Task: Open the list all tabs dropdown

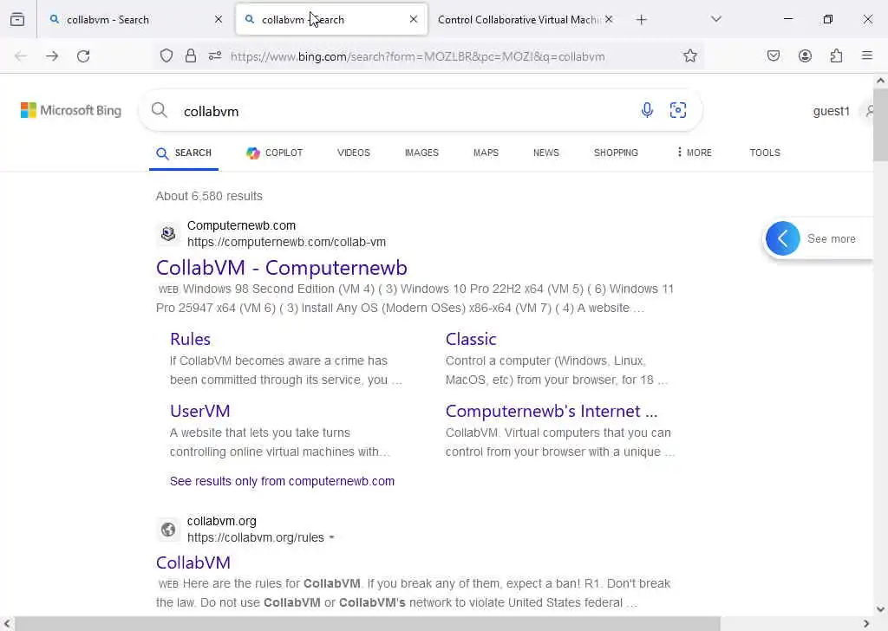Action: coord(716,19)
